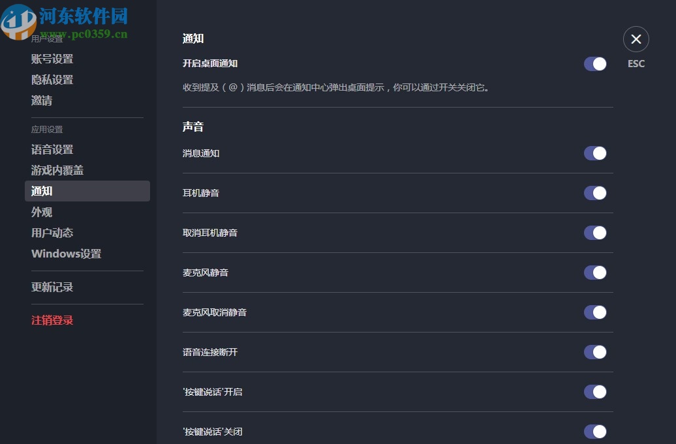Toggle the '按键说话'关闭 sound
The width and height of the screenshot is (676, 444).
[594, 432]
